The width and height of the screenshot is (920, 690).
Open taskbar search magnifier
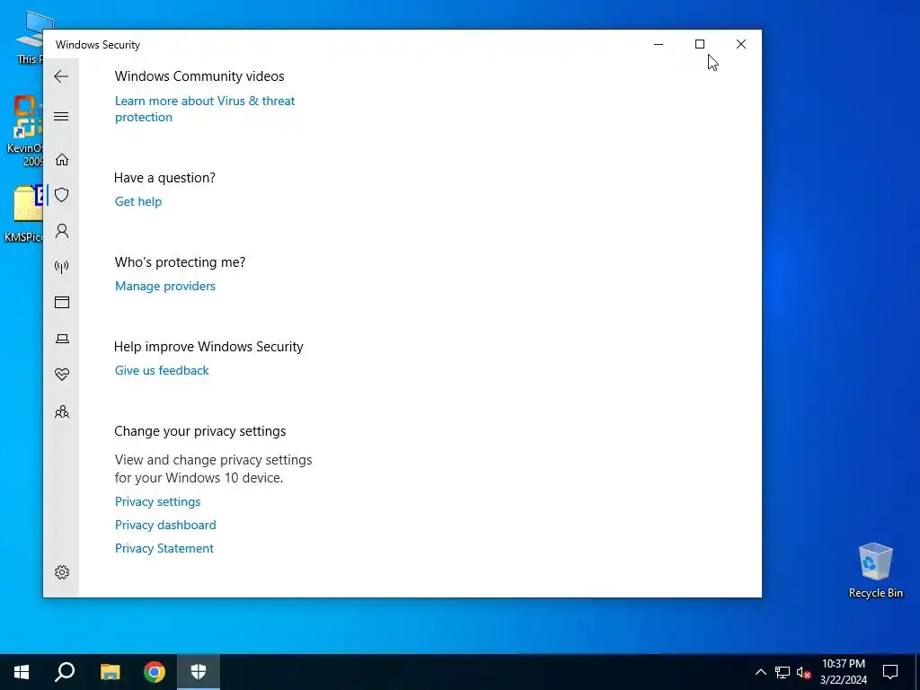(x=65, y=672)
